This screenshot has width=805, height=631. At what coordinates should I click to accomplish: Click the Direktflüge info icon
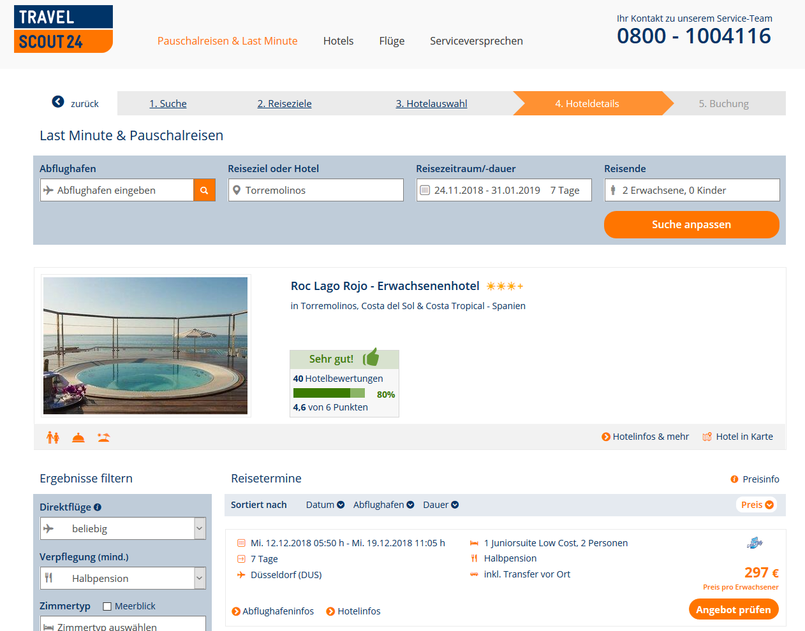click(x=98, y=507)
